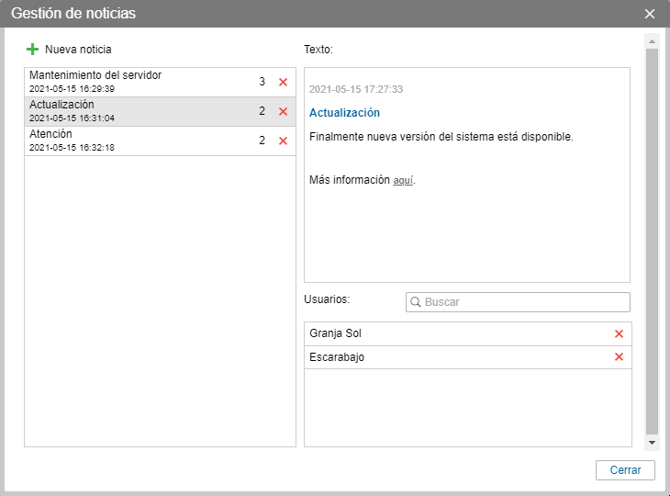The height and width of the screenshot is (496, 670).
Task: Close the Gestión de noticias dialog with X
Action: pos(650,14)
